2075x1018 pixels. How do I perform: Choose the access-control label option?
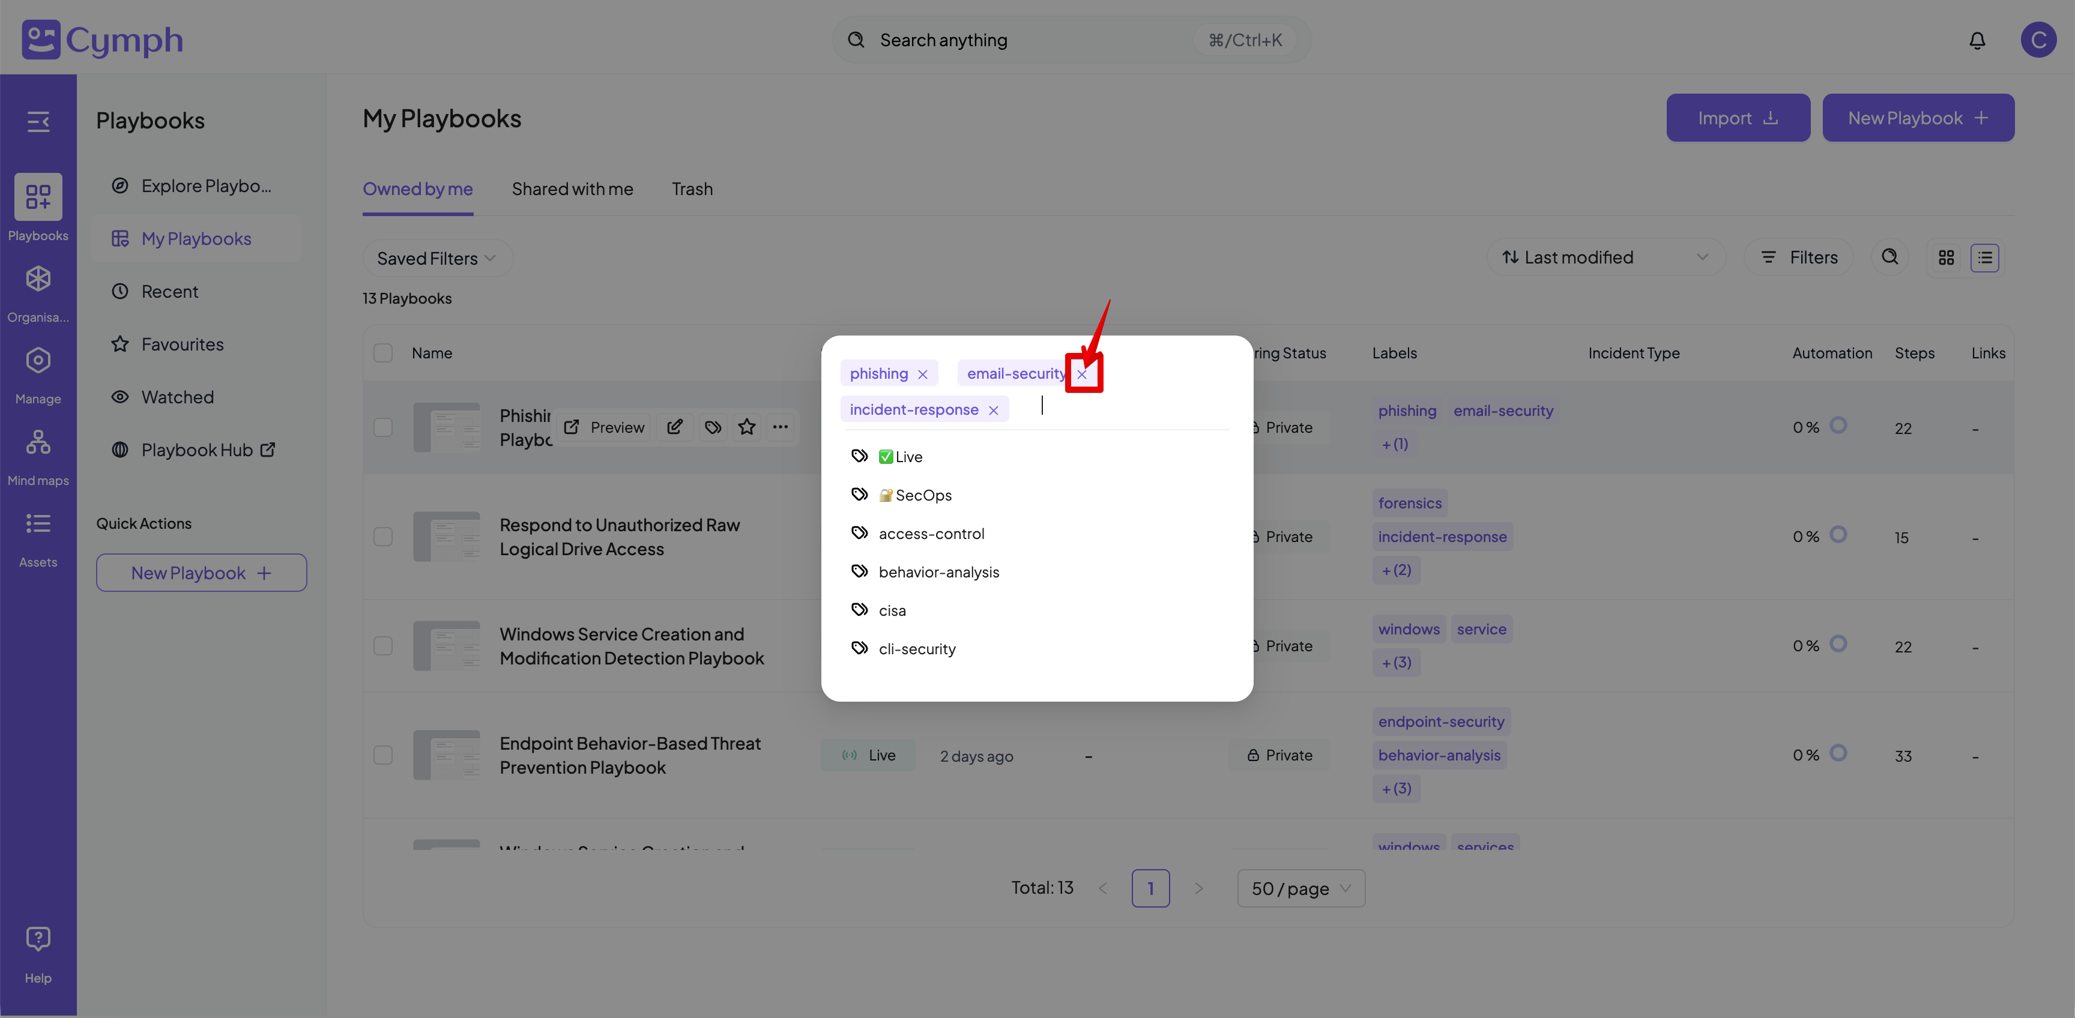931,533
